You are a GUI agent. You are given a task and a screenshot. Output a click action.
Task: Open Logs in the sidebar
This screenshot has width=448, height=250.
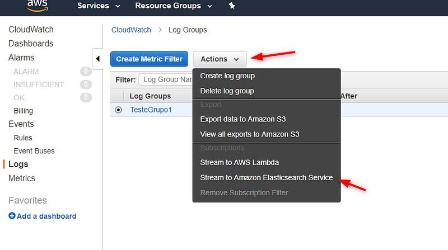point(18,164)
